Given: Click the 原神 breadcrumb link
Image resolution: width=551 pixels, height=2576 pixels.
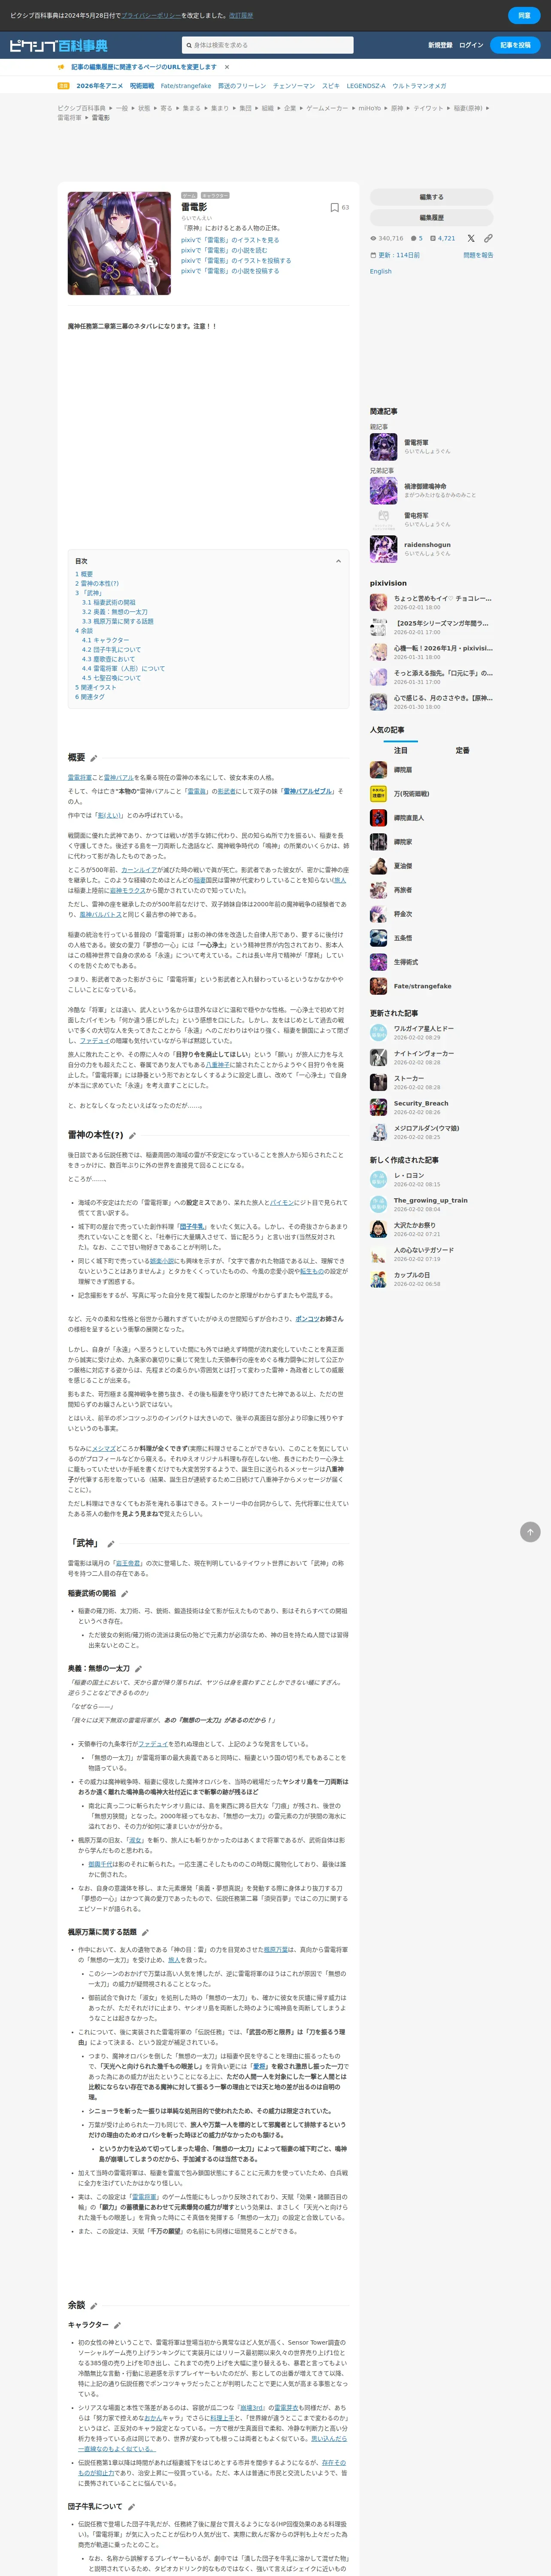Looking at the screenshot, I should (x=397, y=108).
